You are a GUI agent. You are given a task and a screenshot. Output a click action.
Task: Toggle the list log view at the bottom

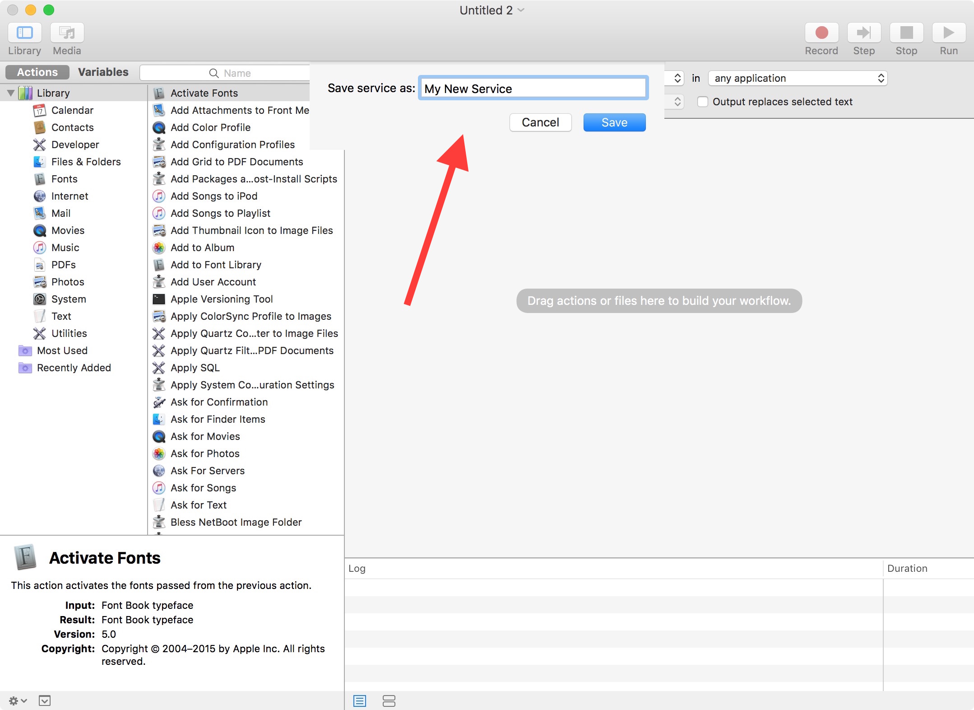pyautogui.click(x=360, y=701)
